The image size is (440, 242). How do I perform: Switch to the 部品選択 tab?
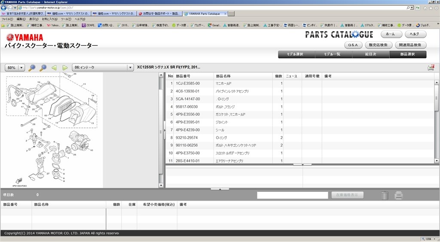tap(408, 54)
